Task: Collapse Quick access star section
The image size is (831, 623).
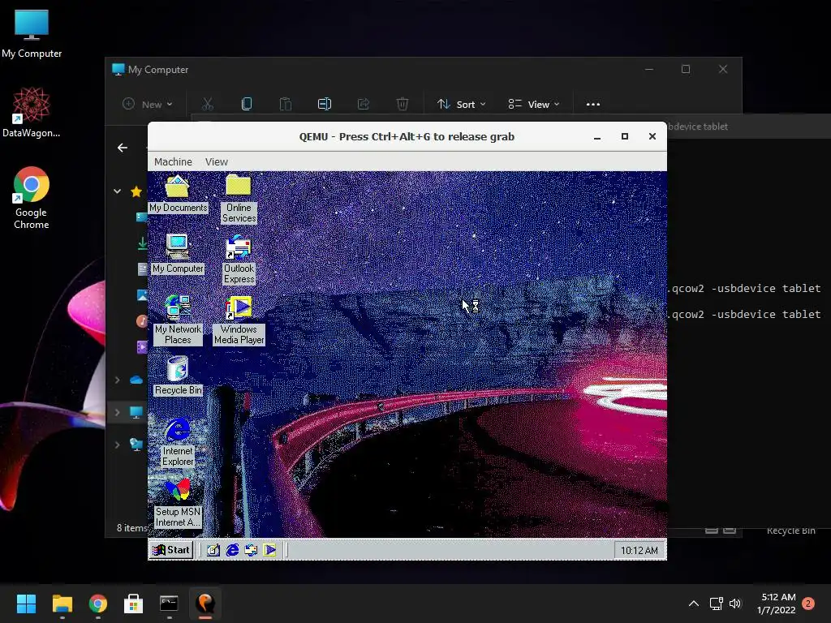Action: pos(117,191)
